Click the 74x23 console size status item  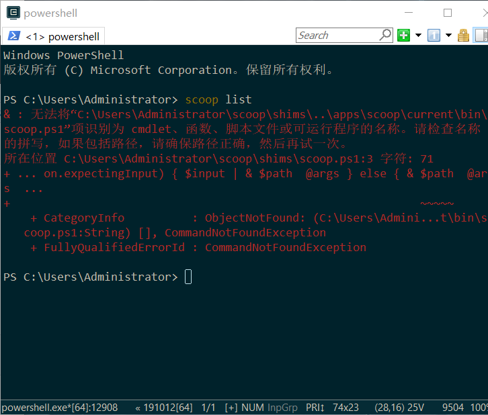pos(345,407)
